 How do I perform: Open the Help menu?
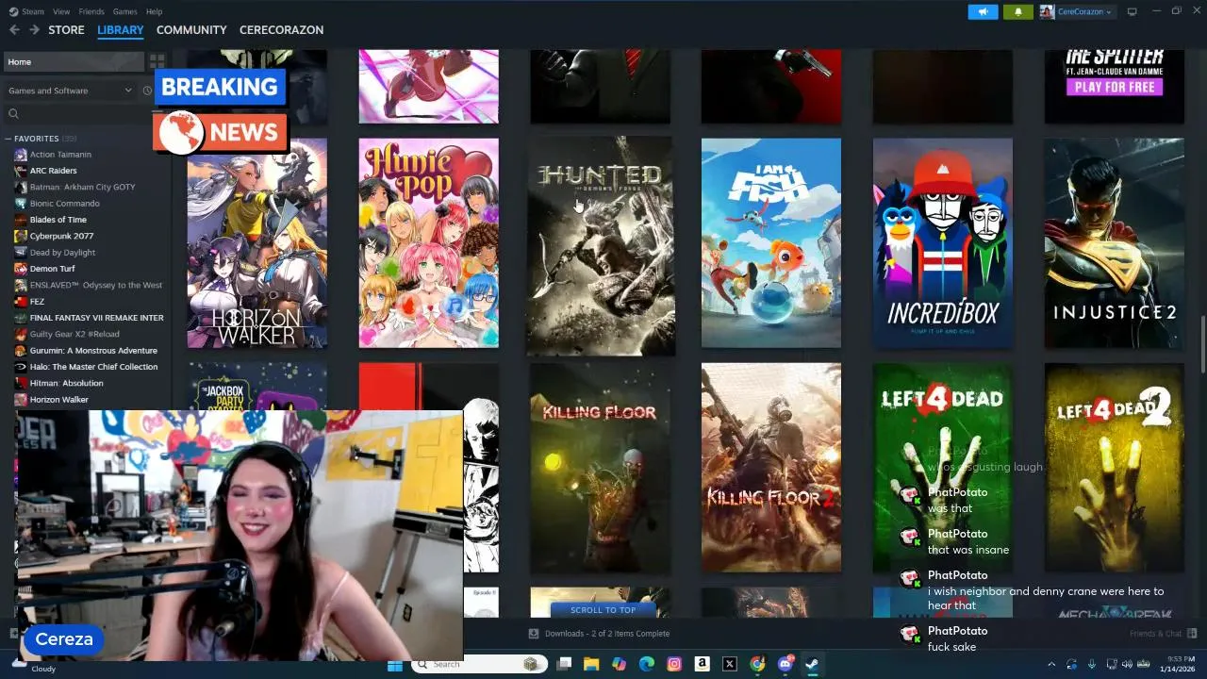coord(154,11)
